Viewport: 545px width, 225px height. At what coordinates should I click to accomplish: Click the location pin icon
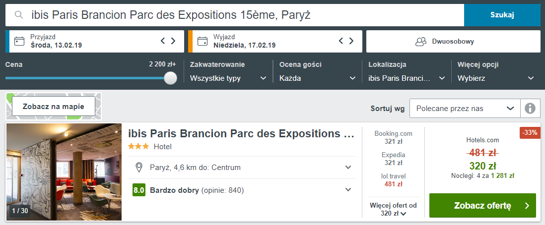[139, 168]
